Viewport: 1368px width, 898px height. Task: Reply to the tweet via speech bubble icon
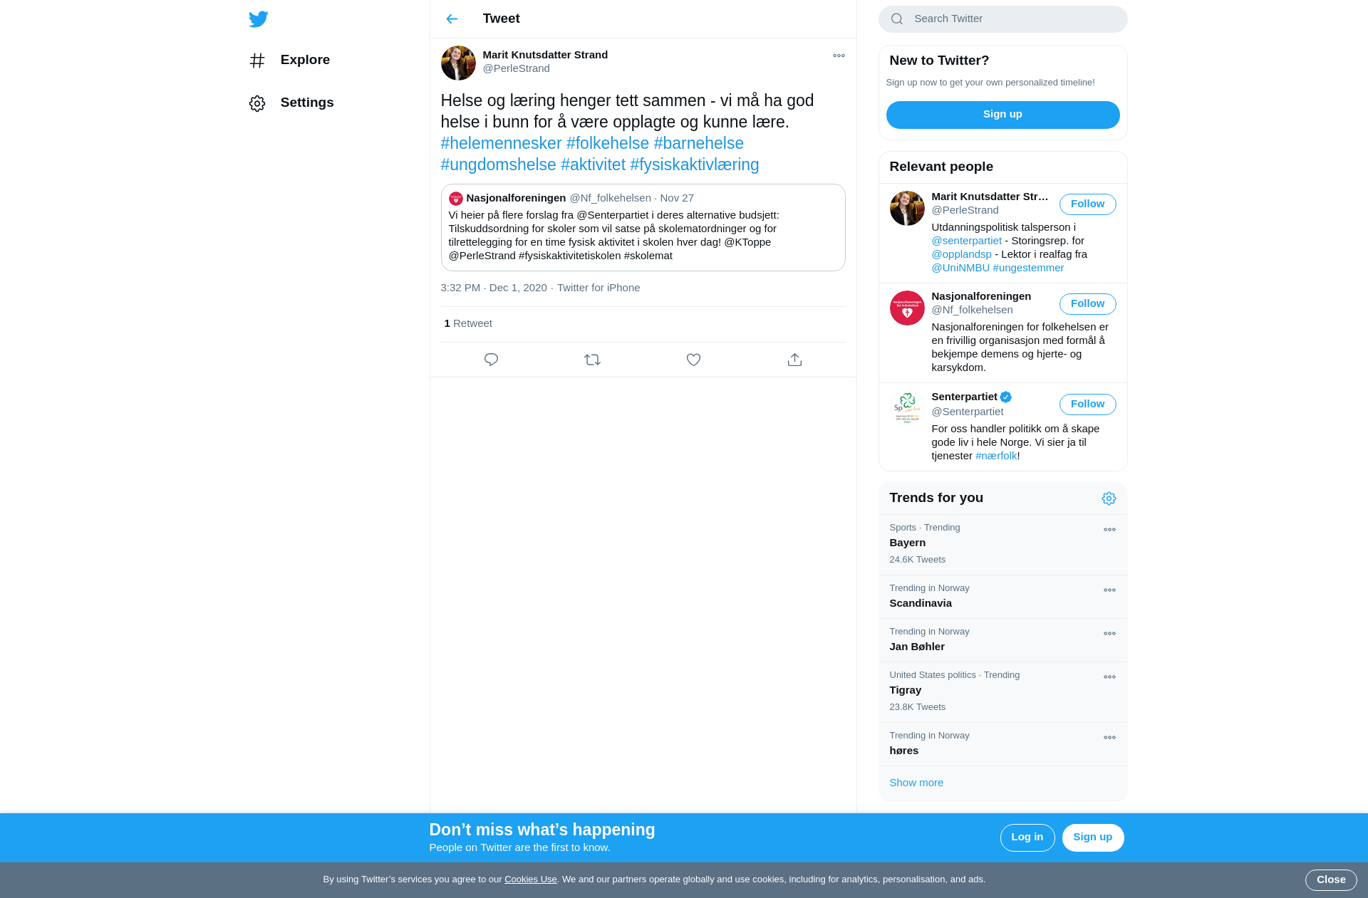pos(491,360)
